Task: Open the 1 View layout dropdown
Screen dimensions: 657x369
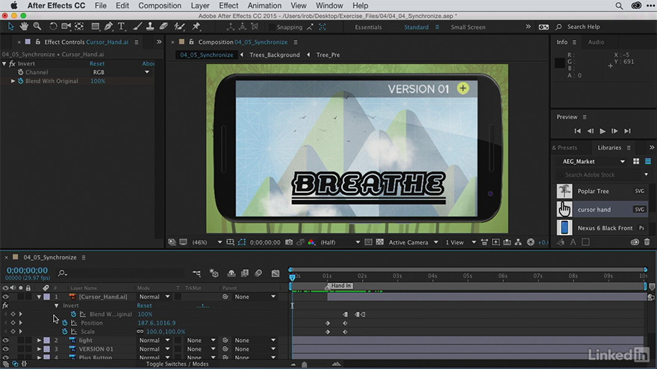Action: click(x=461, y=242)
